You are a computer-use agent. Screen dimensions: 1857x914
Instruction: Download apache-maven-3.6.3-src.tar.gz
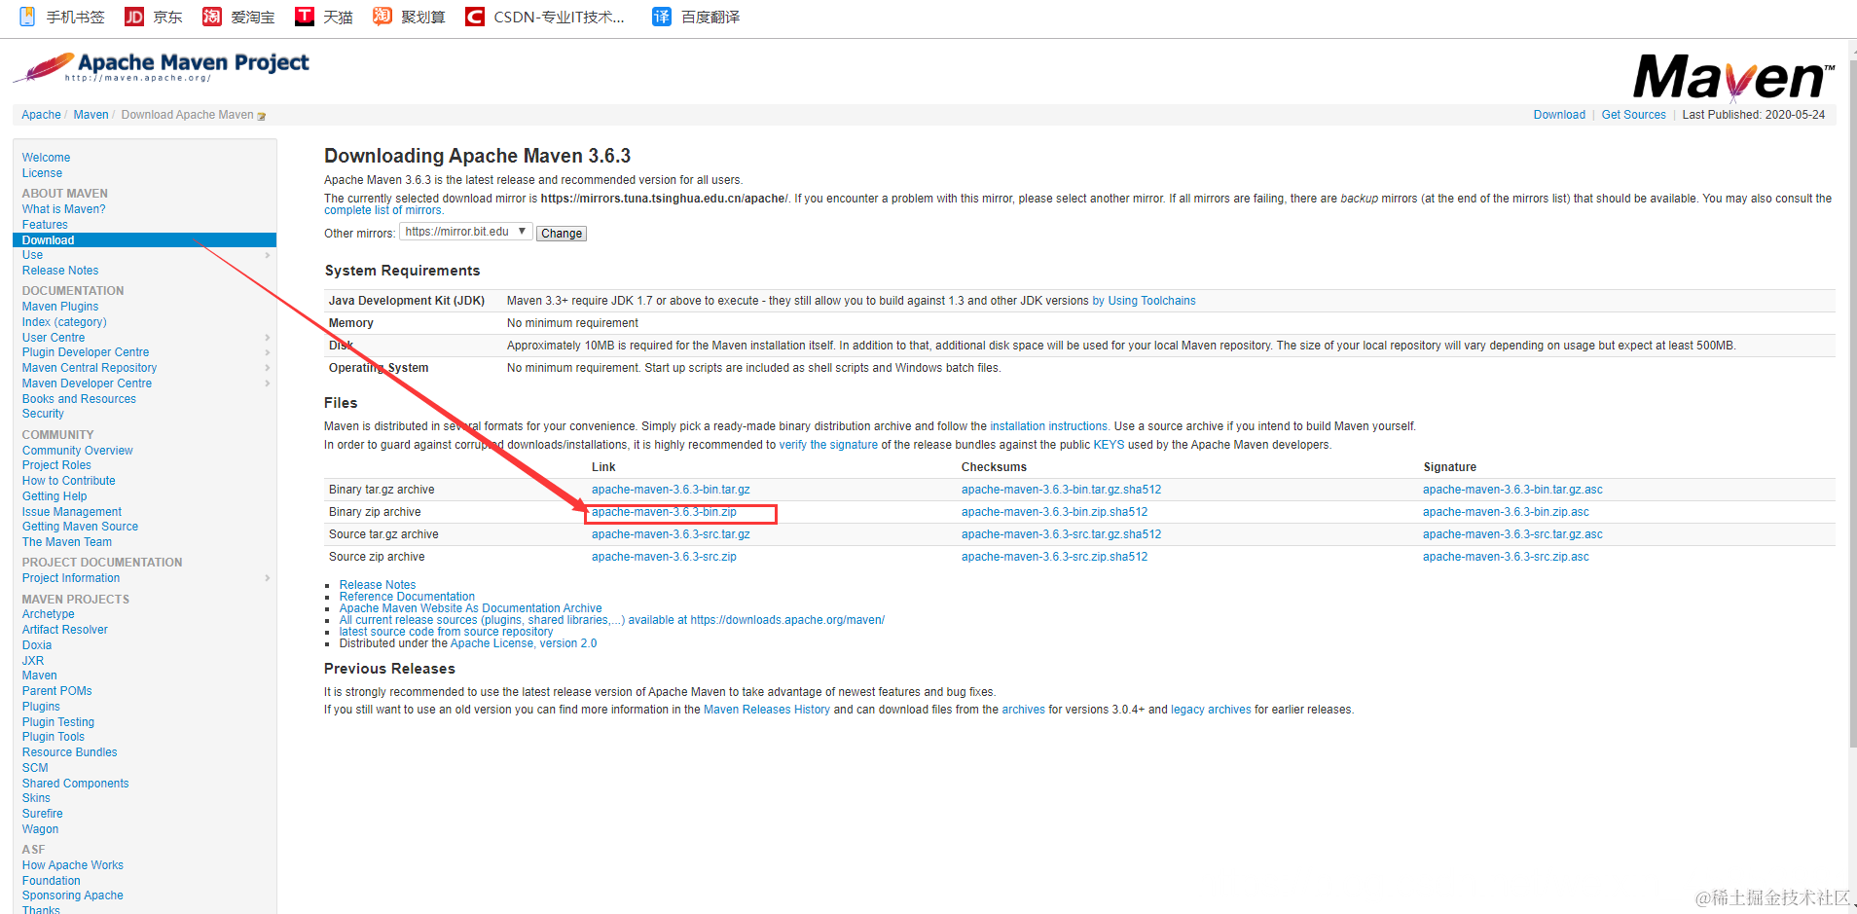pos(671,534)
